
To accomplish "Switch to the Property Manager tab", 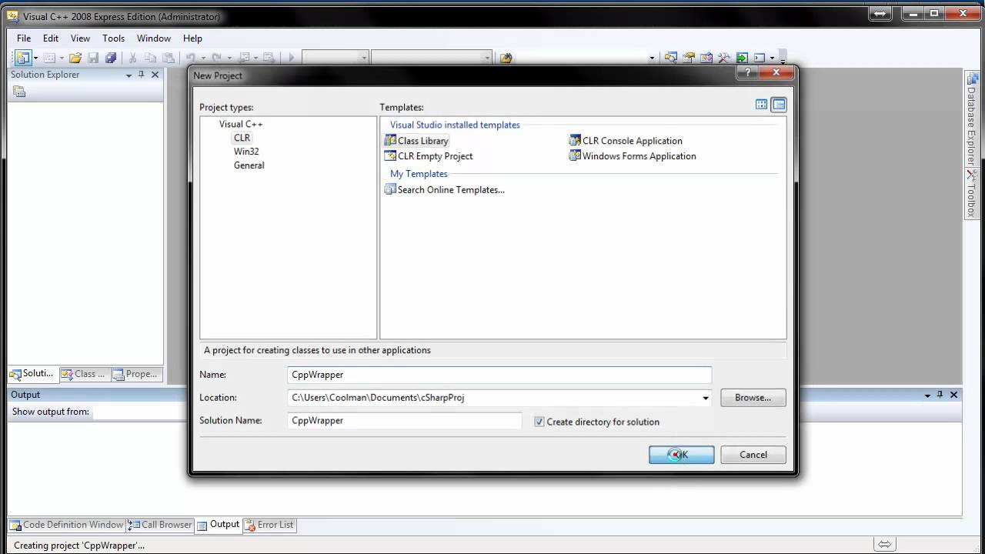I will pos(136,374).
